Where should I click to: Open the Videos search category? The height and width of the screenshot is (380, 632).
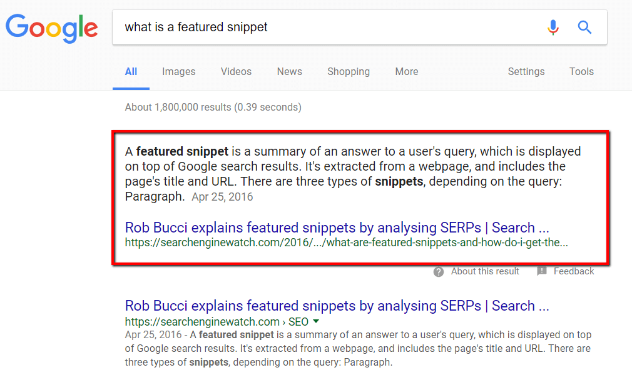pos(236,71)
